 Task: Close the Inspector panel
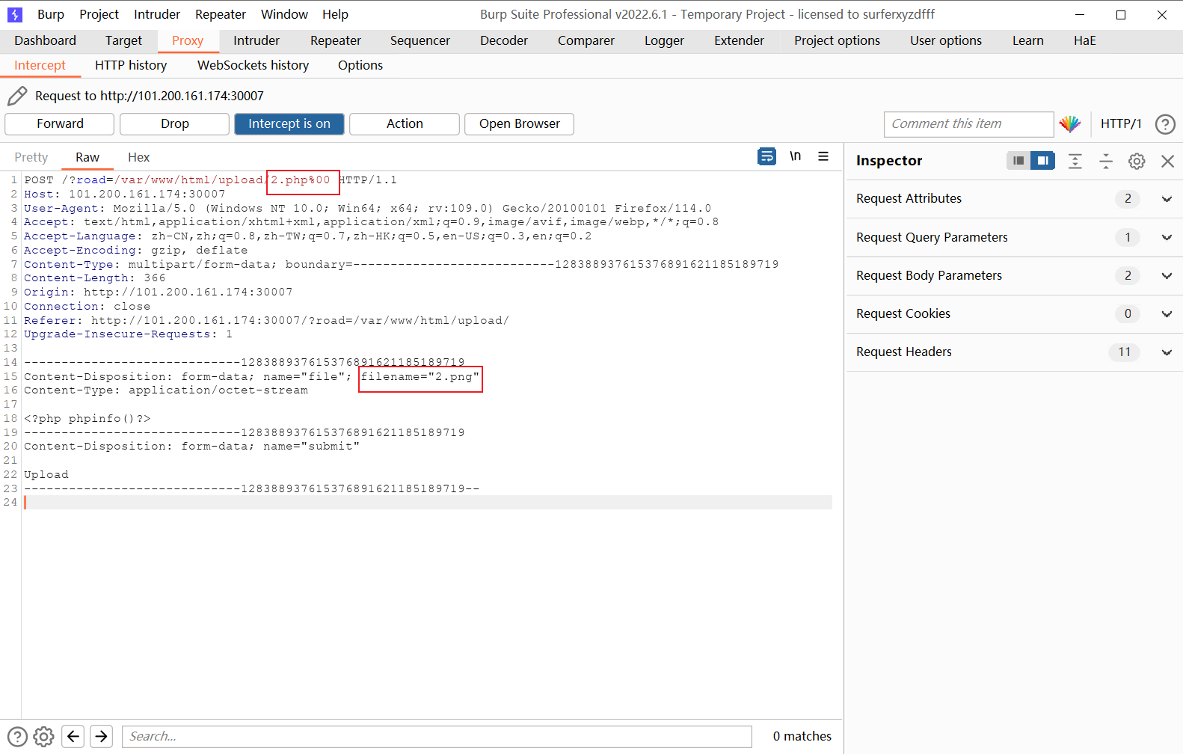point(1167,161)
